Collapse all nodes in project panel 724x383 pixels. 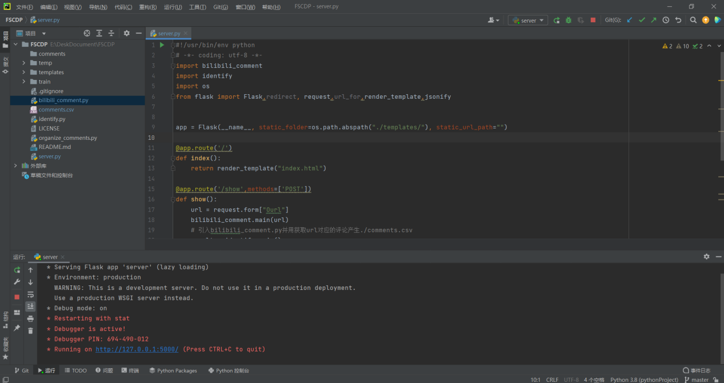click(111, 34)
